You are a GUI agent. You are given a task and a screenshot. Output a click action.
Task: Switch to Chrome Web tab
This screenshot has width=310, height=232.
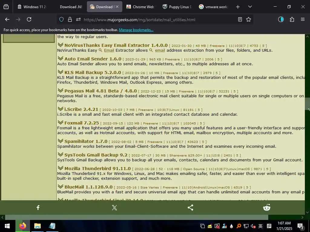pos(141,7)
